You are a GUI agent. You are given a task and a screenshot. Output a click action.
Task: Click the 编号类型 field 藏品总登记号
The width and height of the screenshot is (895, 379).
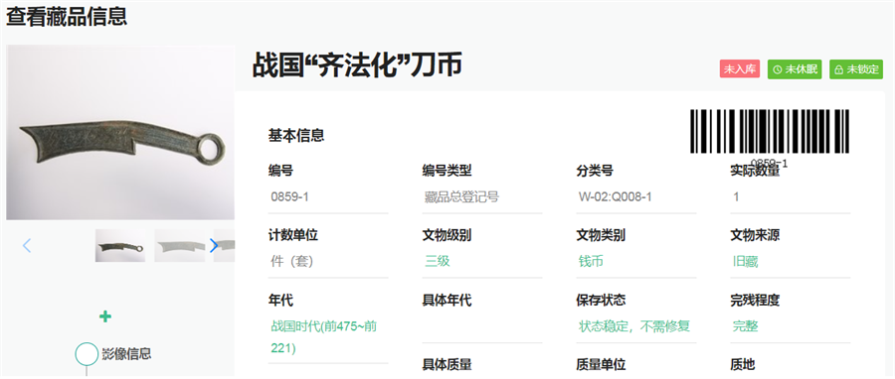[482, 197]
